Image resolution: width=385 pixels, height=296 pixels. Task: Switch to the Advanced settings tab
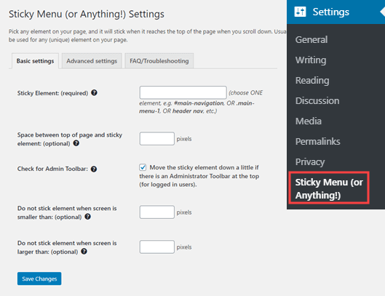click(x=92, y=61)
